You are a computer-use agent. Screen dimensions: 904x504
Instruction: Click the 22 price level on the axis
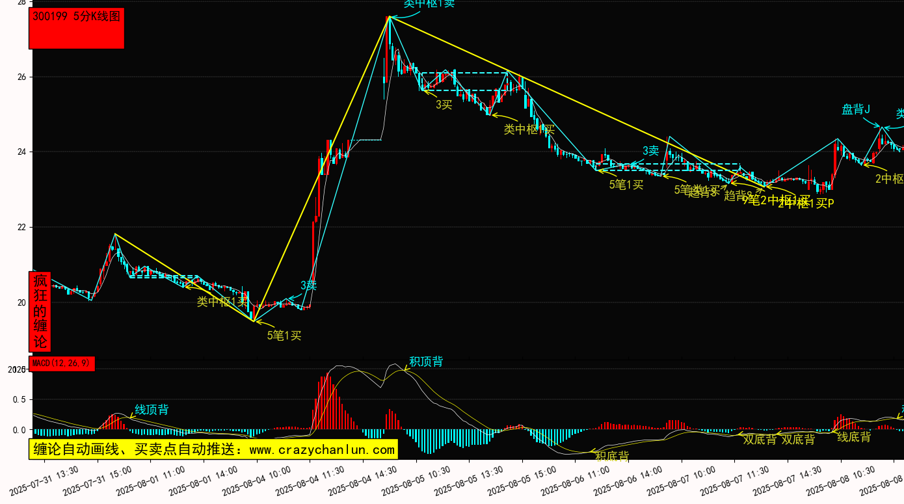pos(21,227)
